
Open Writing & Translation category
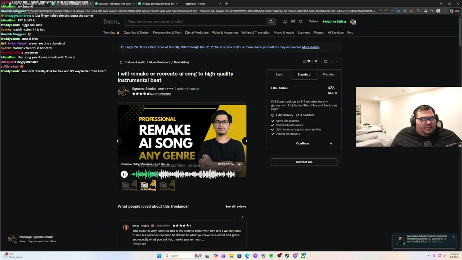tap(256, 32)
